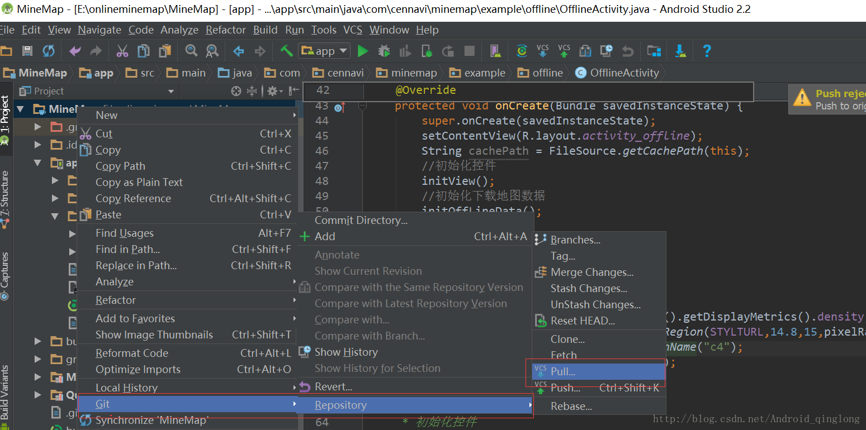Click the Find magnifier toolbar icon
866x430 pixels.
point(191,51)
